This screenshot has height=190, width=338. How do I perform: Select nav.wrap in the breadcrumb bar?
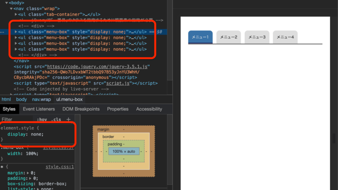tap(41, 99)
